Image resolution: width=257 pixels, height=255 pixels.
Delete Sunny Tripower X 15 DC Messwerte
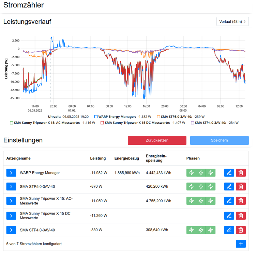(x=241, y=216)
